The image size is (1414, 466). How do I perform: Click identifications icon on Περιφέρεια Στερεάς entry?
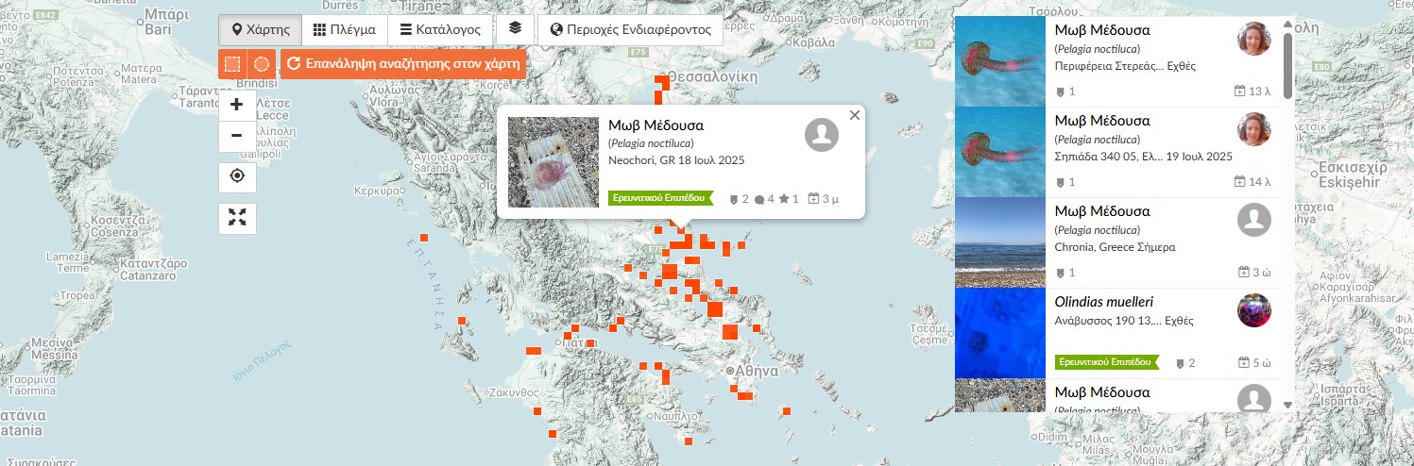(1062, 92)
